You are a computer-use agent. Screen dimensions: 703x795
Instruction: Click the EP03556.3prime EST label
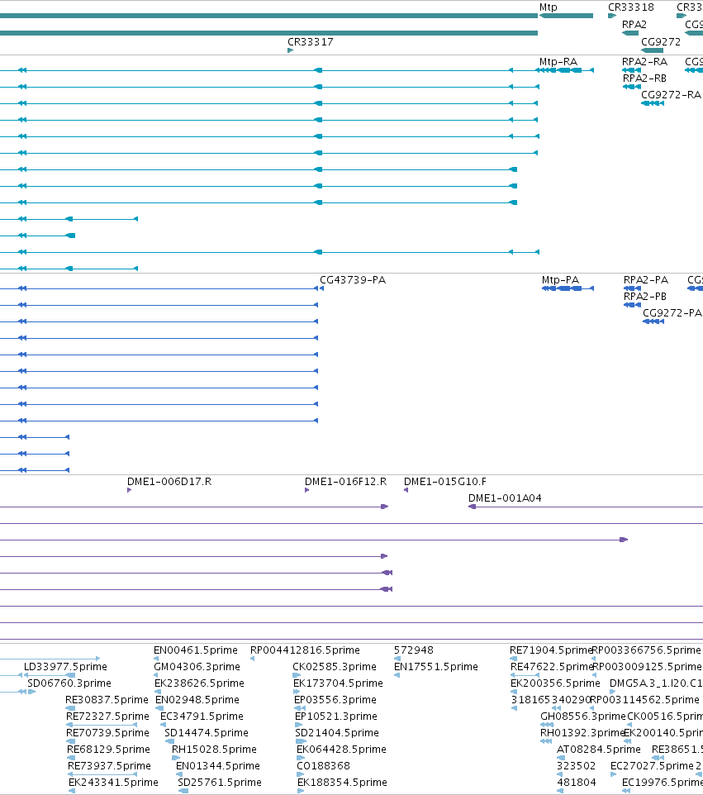pos(335,700)
